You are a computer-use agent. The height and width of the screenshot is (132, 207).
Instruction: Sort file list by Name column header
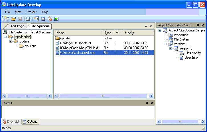[x=78, y=33]
